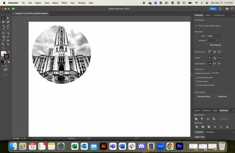The width and height of the screenshot is (235, 153).
Task: Click the Crop pathfinder icon
Action: [x=215, y=127]
